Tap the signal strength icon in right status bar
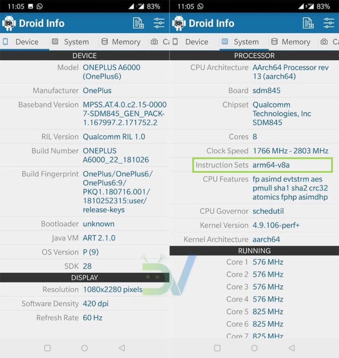This screenshot has height=358, width=339. 301,6
